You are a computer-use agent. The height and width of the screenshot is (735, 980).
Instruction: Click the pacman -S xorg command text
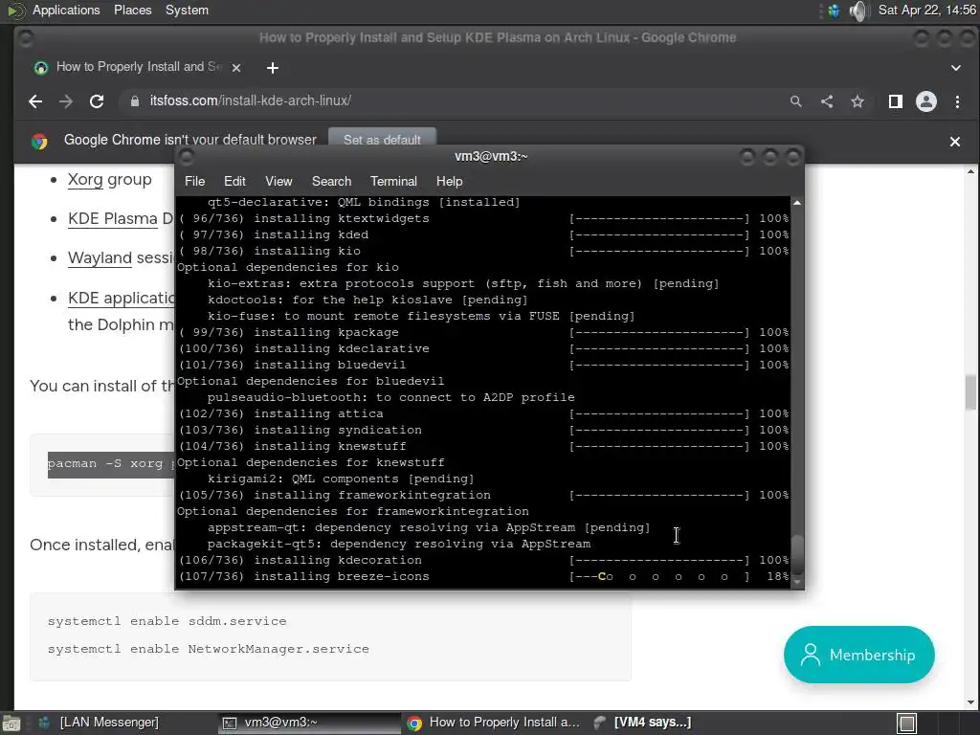[x=111, y=464]
